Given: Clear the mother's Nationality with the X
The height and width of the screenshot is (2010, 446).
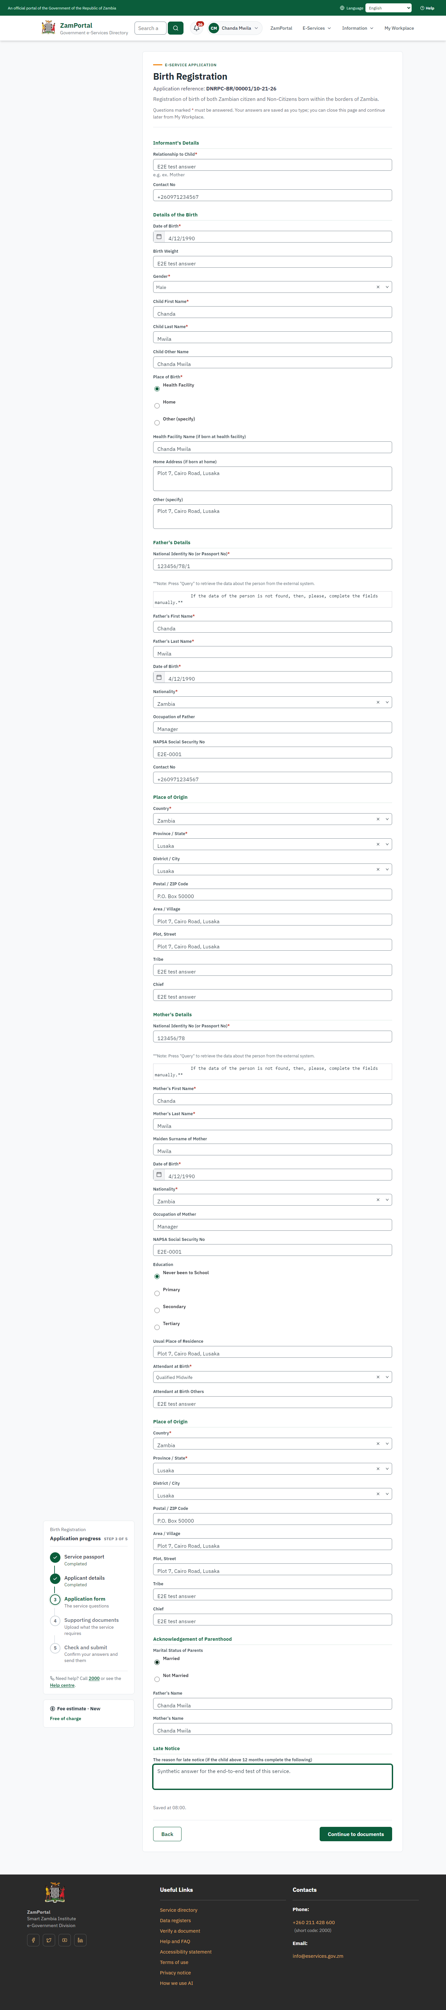Looking at the screenshot, I should tap(378, 1200).
